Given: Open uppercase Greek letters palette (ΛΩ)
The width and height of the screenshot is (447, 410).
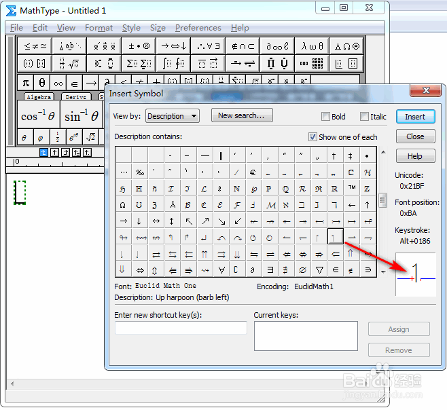Looking at the screenshot, I should point(346,46).
